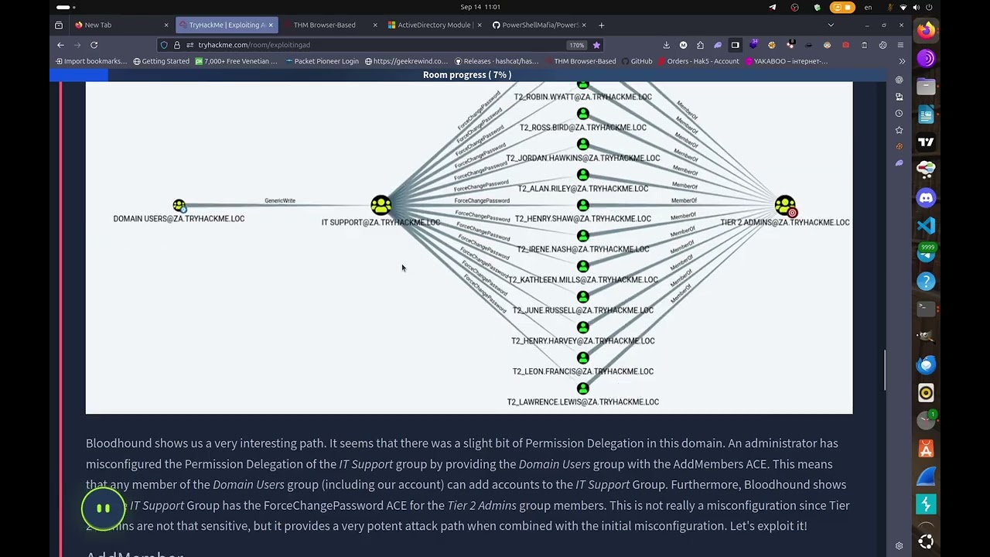Click the Sep 14 11:01 clock
The image size is (990, 557).
tap(480, 7)
